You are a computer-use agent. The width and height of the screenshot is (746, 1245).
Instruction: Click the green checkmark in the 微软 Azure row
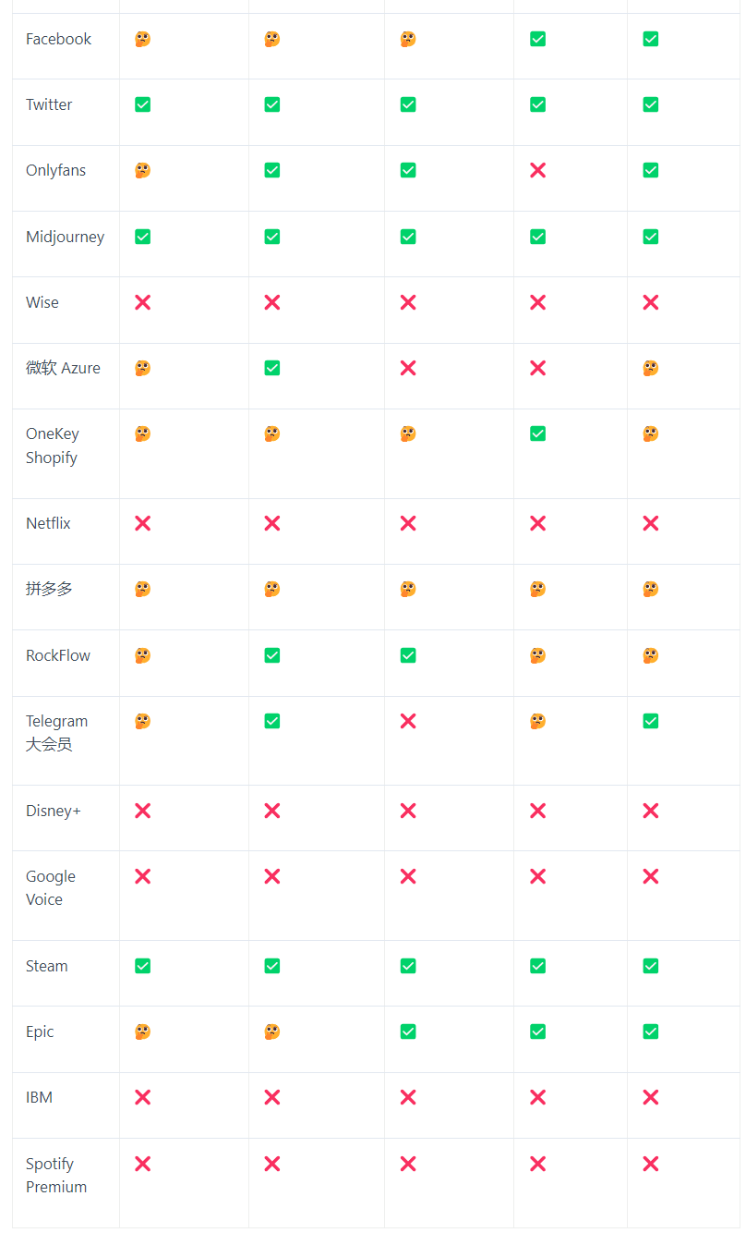(x=271, y=368)
